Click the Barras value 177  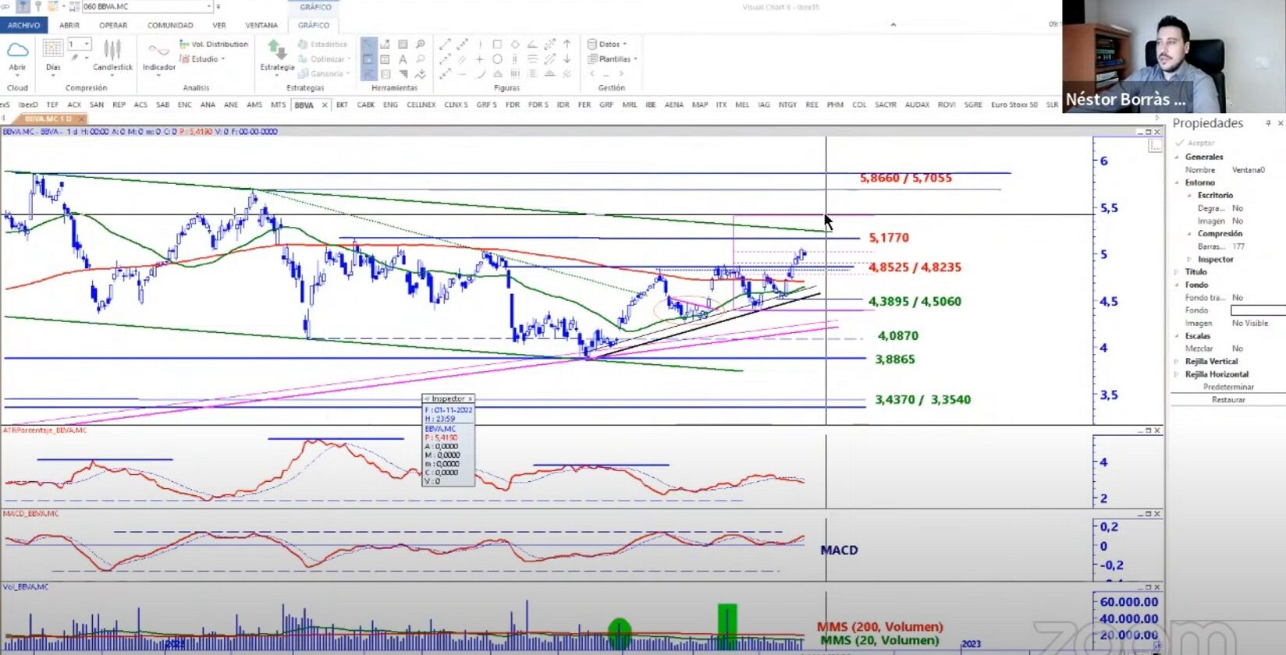pos(1238,246)
